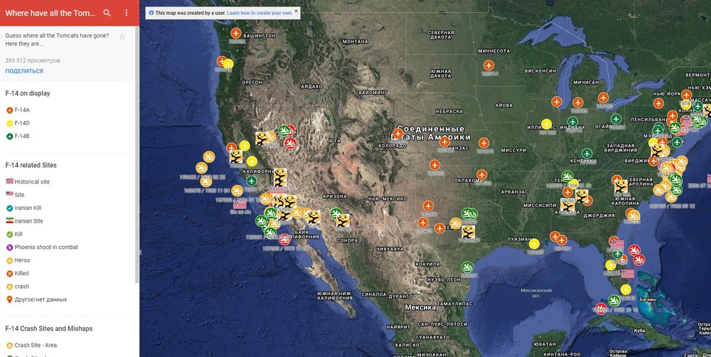Open green F-14B marker in central California

(252, 181)
